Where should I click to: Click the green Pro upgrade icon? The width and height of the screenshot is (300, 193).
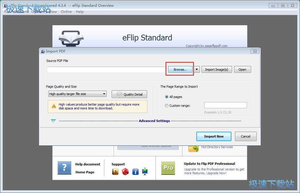pos(168,168)
